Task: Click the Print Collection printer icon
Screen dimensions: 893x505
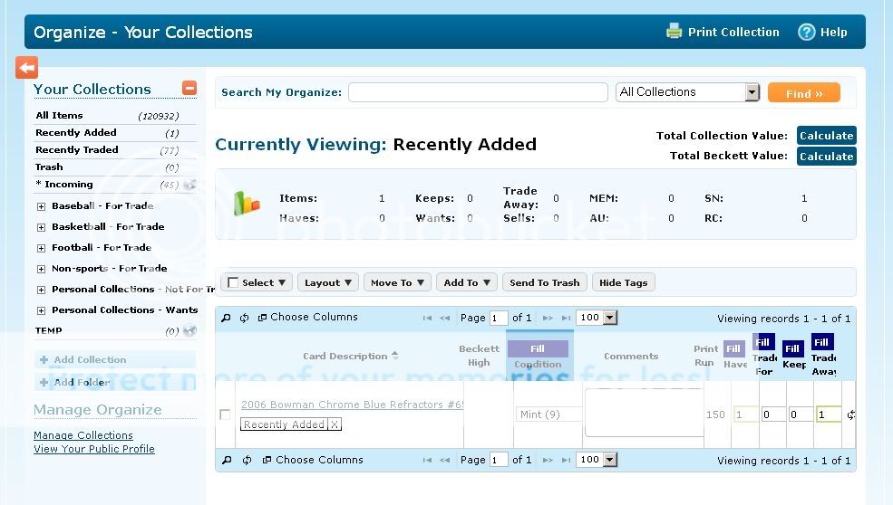Action: pyautogui.click(x=674, y=32)
